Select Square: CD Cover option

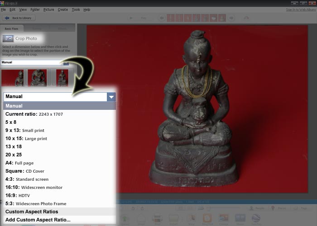[x=59, y=171]
